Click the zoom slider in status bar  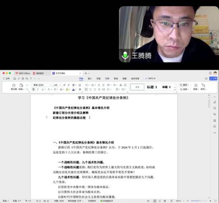coord(199,201)
